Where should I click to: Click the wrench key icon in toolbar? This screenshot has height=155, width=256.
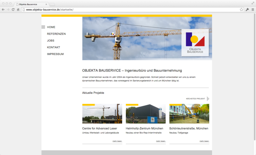[247, 10]
